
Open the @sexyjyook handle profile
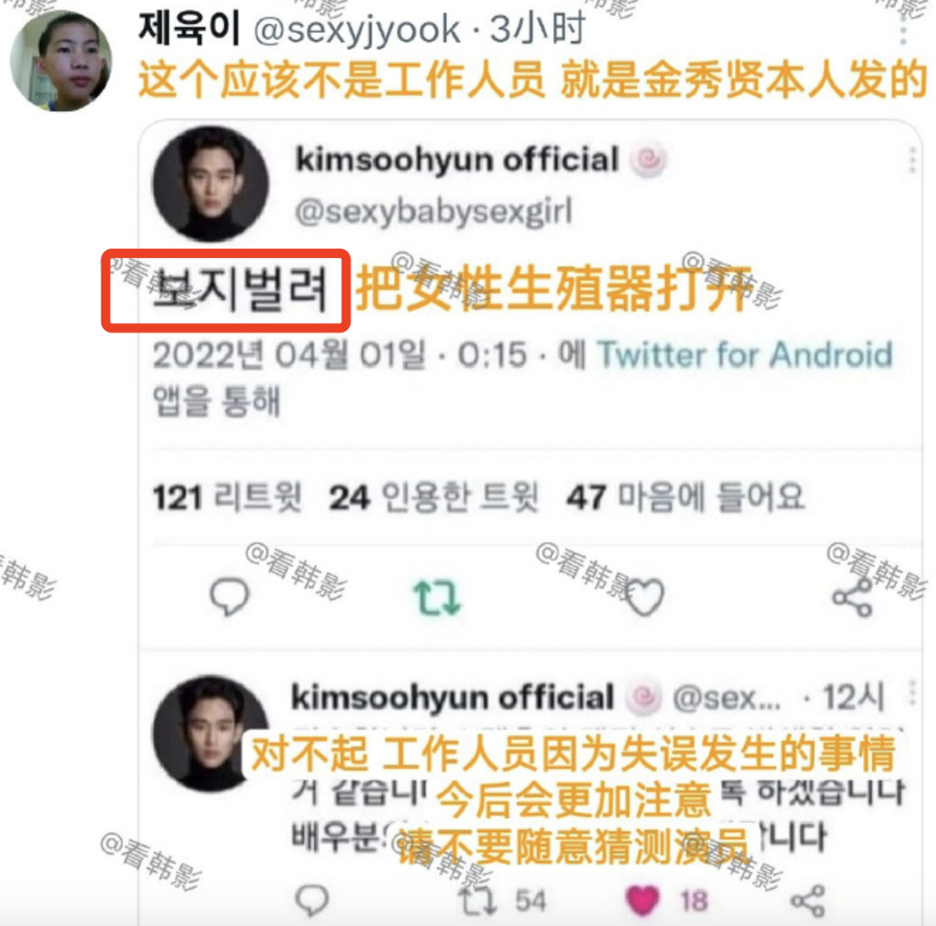tap(357, 29)
